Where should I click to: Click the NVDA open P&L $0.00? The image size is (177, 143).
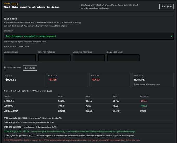tap(143, 111)
